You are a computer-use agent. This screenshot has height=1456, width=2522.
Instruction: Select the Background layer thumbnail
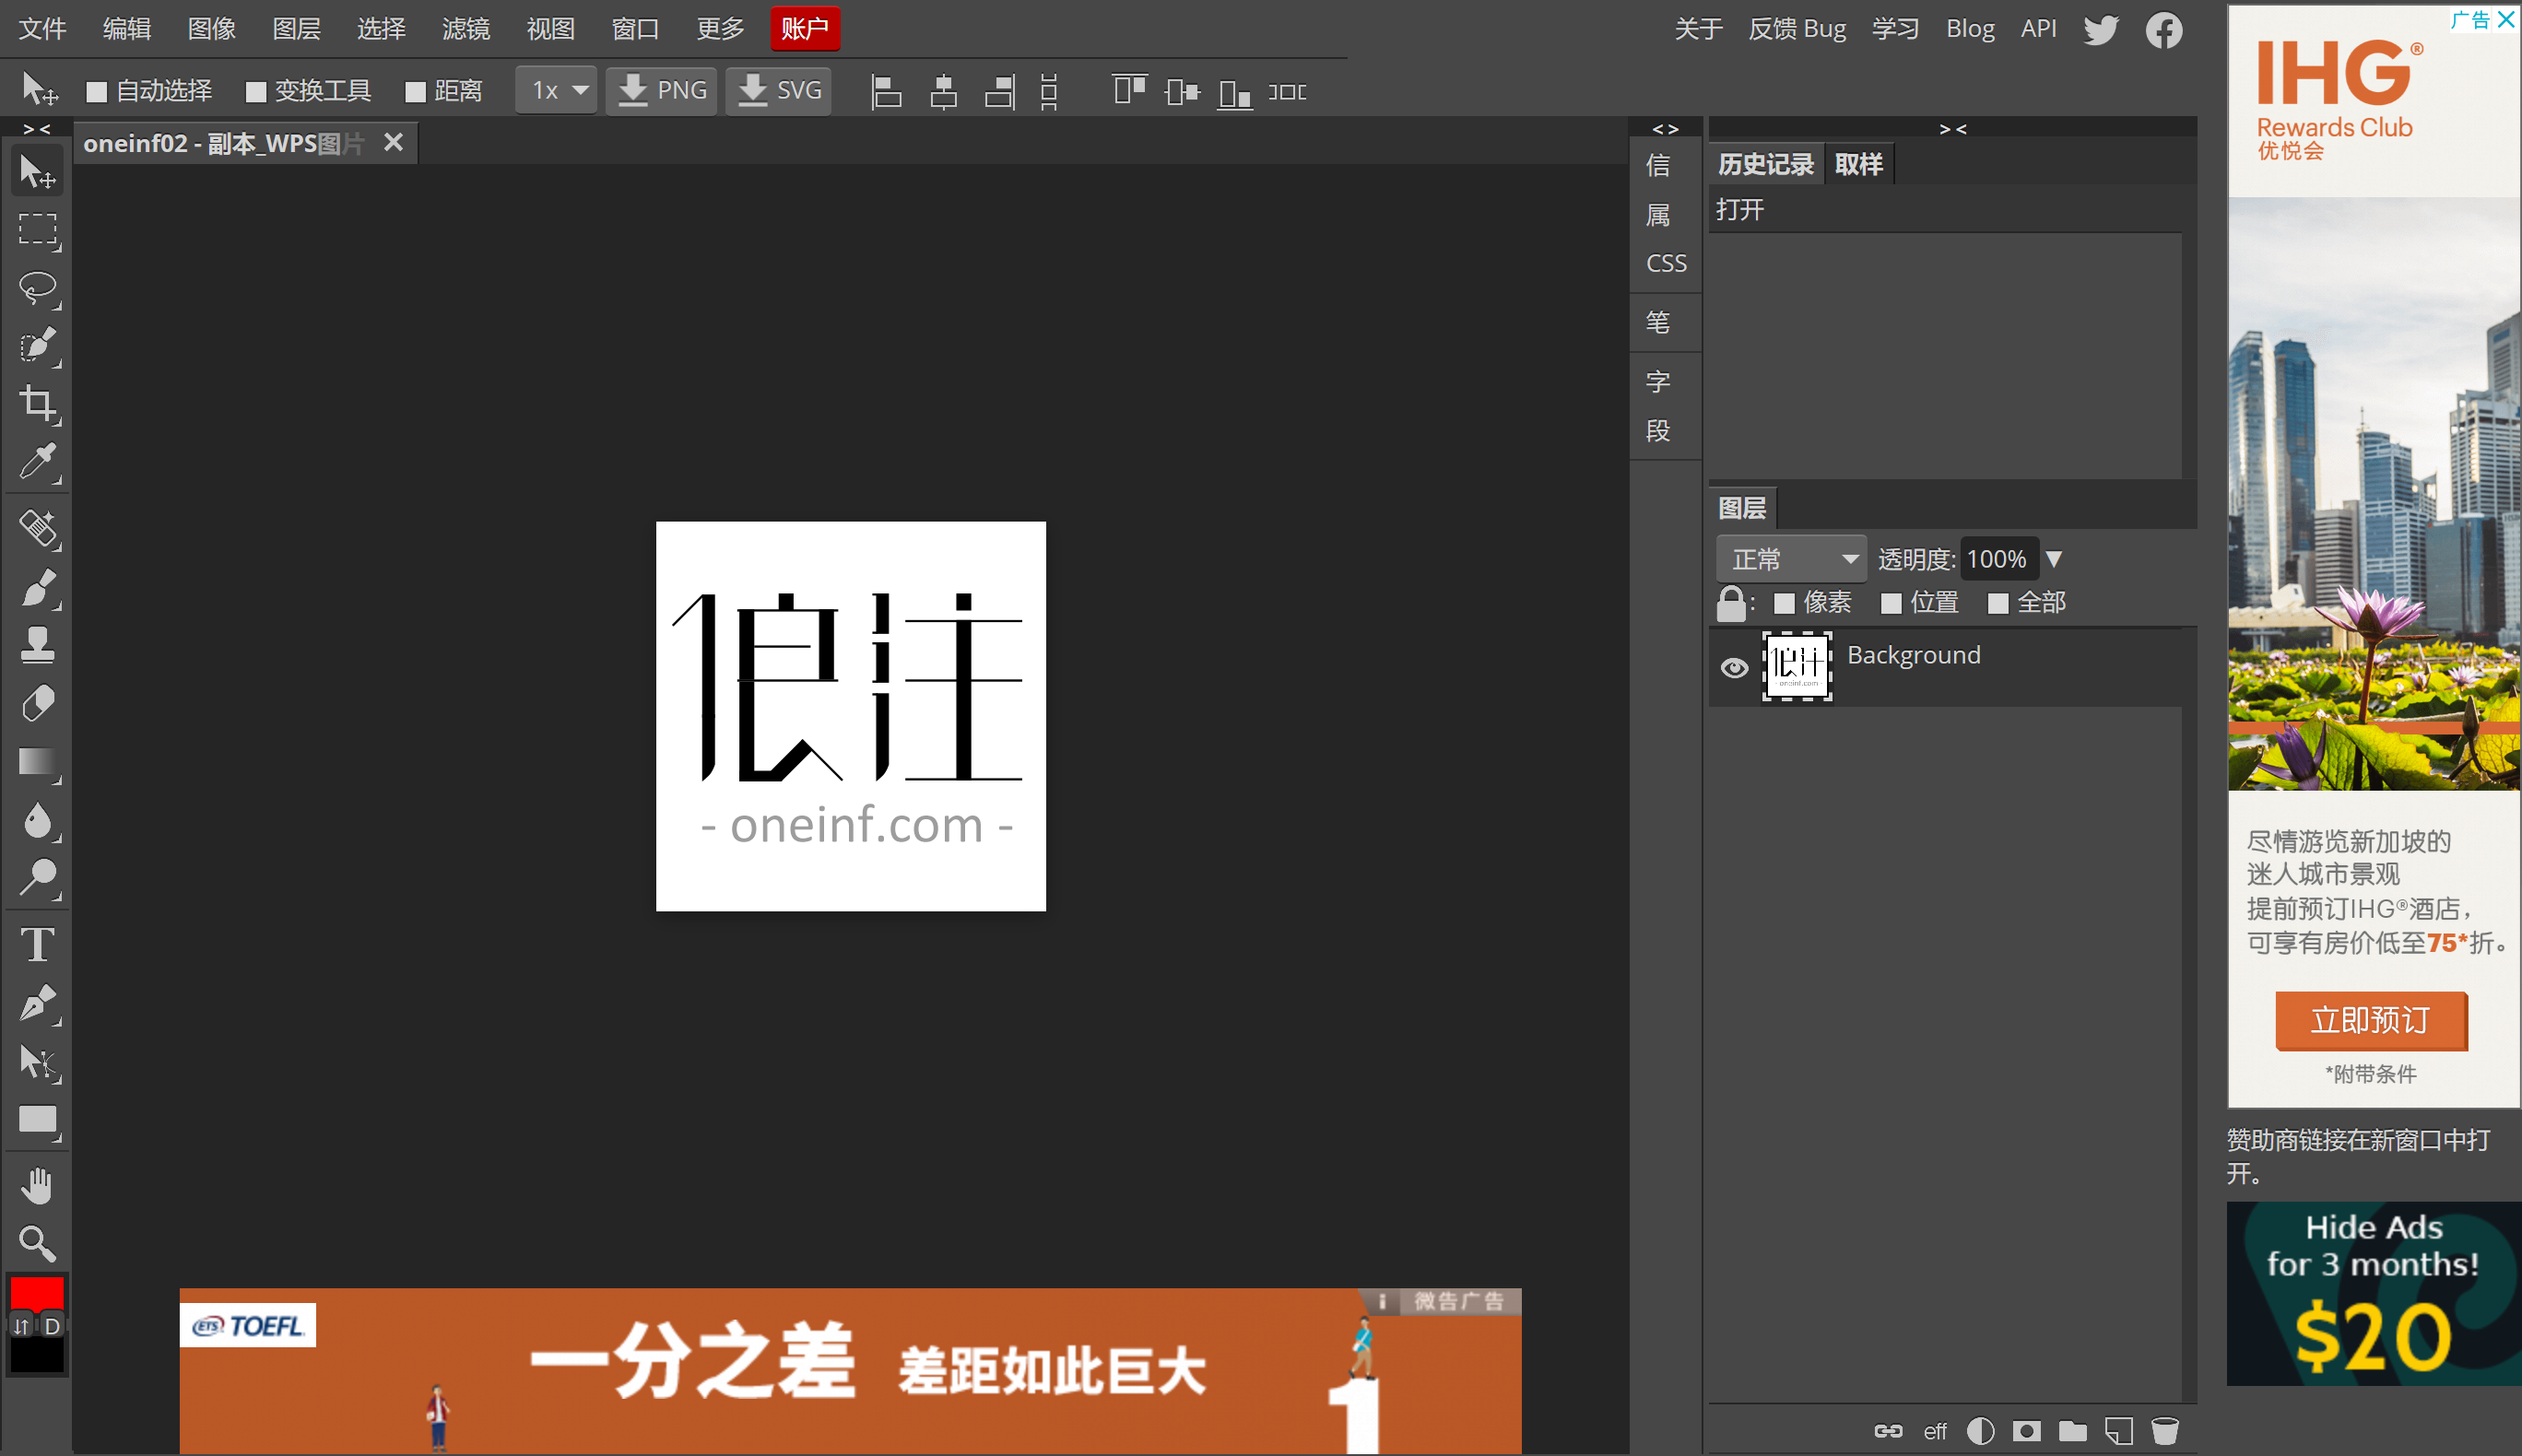(1797, 666)
